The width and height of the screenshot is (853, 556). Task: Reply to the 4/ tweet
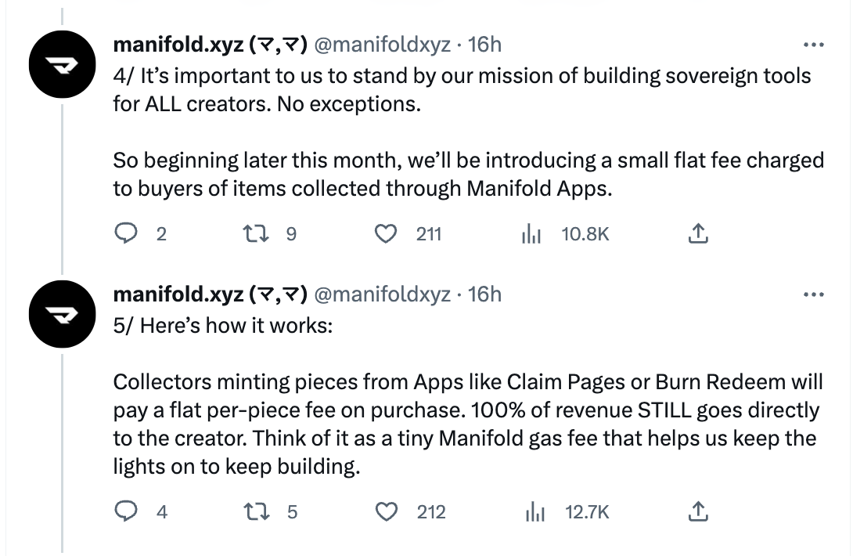pos(126,233)
